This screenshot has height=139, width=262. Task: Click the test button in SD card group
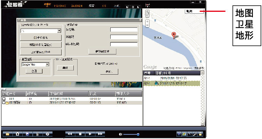click(x=65, y=68)
